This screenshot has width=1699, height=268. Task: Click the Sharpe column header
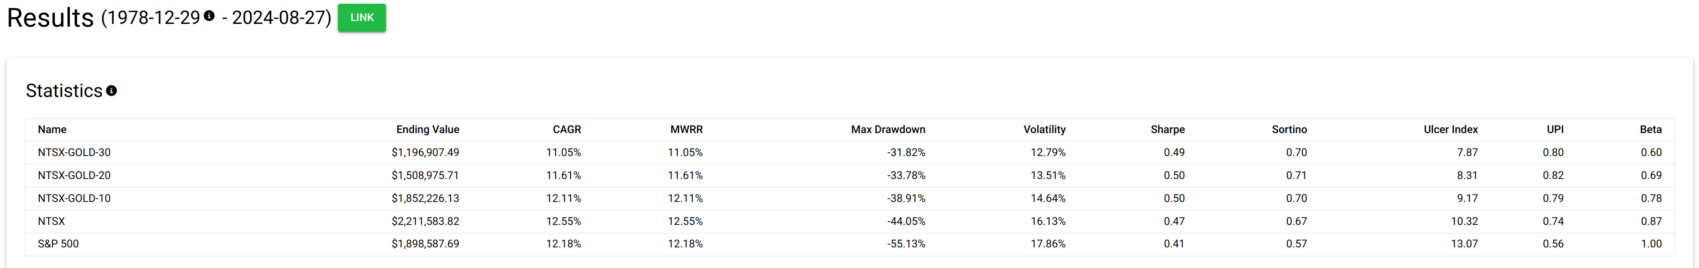(x=1167, y=129)
